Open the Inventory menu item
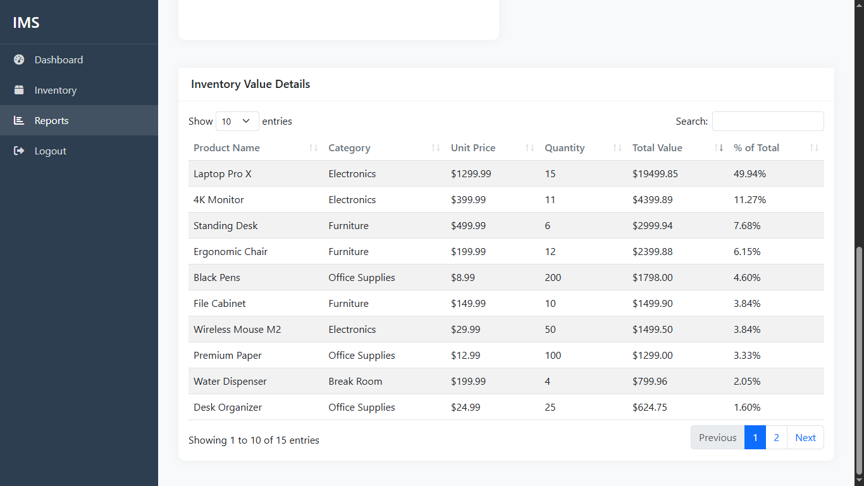Screen dimensions: 864x486 (x=56, y=90)
